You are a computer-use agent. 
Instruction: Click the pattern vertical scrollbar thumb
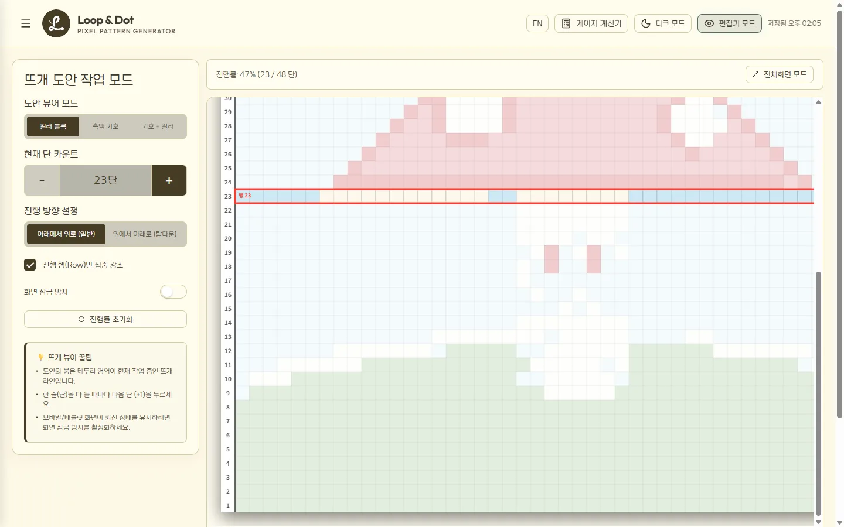818,393
